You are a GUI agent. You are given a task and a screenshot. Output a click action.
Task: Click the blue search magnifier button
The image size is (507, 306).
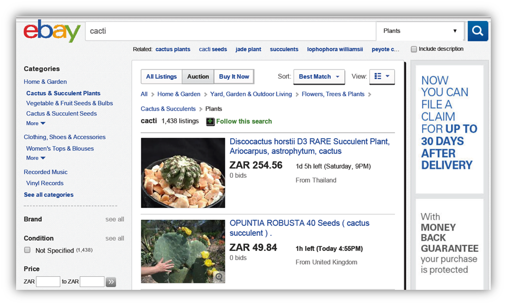pos(478,31)
